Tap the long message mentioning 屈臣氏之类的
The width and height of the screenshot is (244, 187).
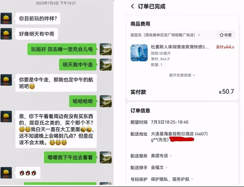56,129
